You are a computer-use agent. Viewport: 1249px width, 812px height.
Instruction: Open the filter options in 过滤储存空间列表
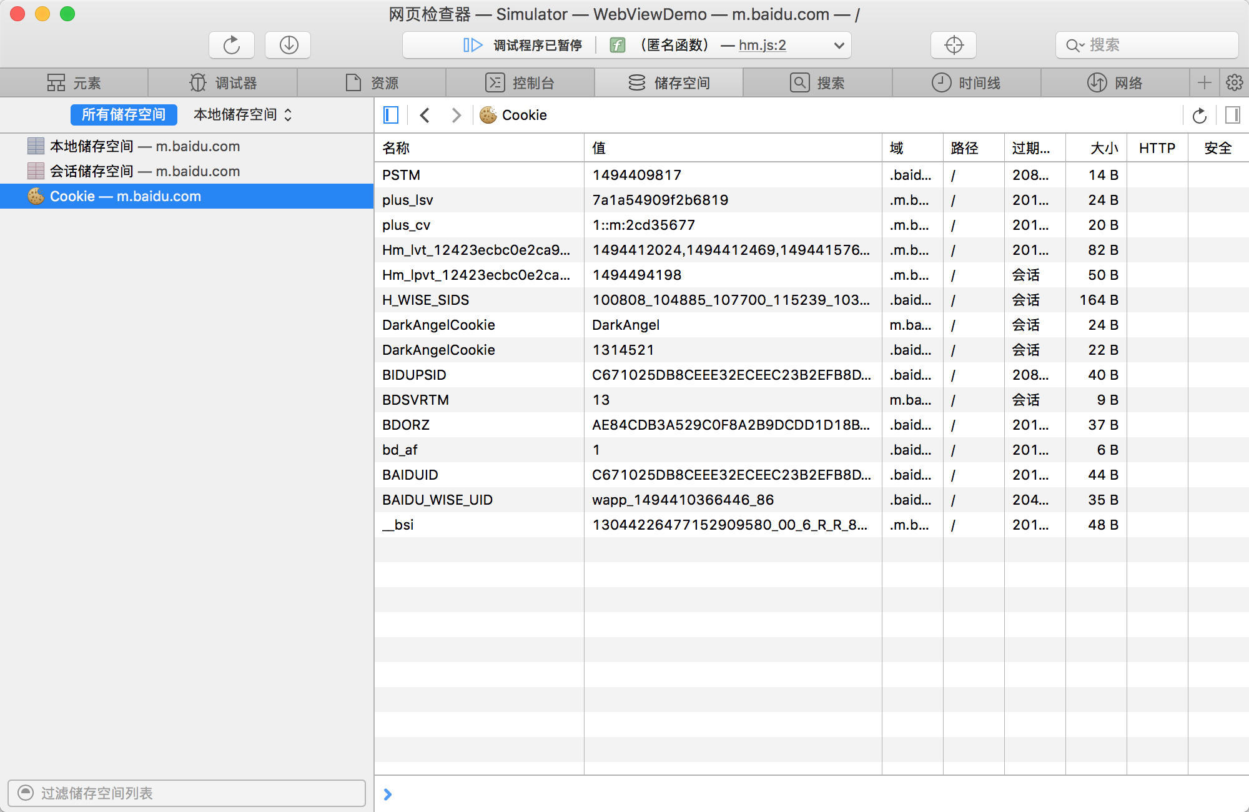pyautogui.click(x=26, y=793)
